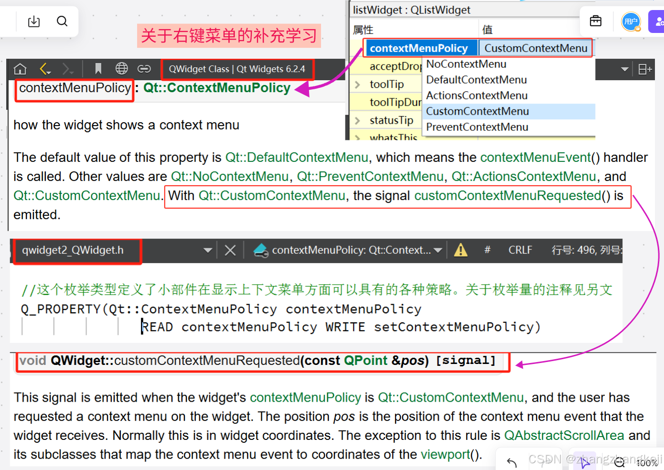Choose NoContextMenu from the dropdown list
The height and width of the screenshot is (470, 664).
click(466, 64)
